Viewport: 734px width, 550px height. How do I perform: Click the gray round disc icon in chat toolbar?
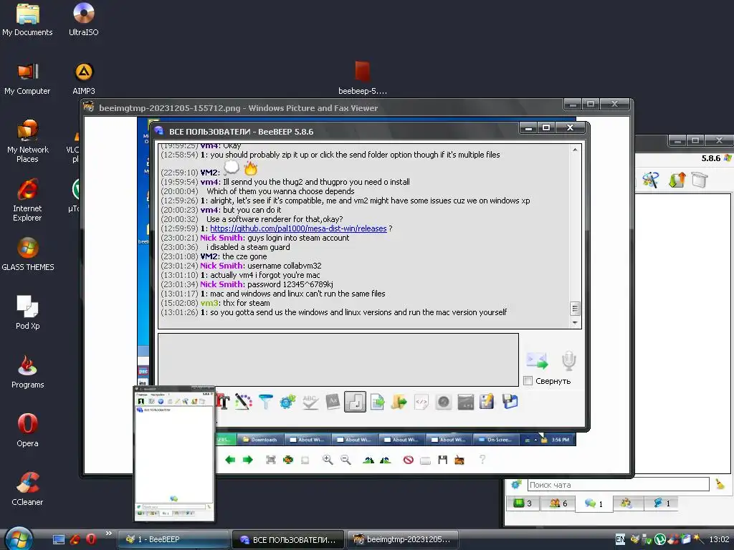point(443,402)
